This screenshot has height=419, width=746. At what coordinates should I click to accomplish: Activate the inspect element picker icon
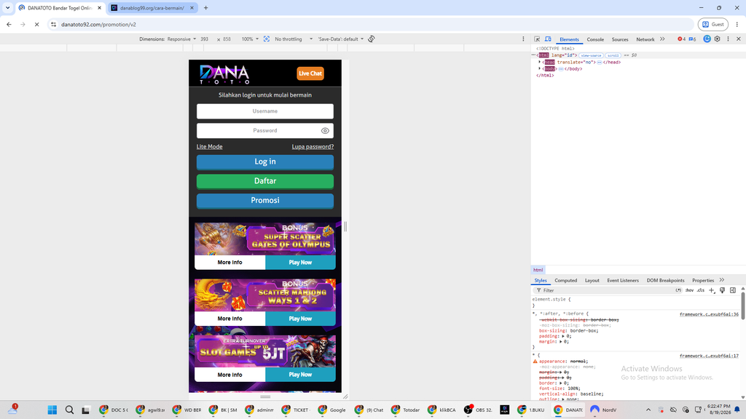click(537, 39)
